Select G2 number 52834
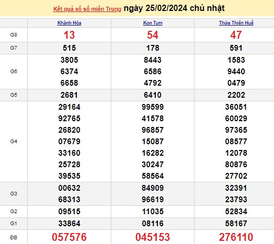 pos(236,211)
